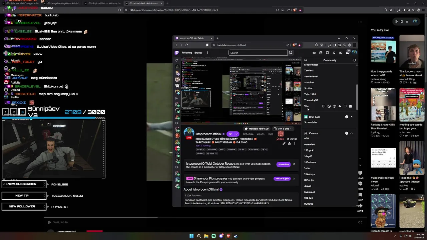Open File Explorer from the taskbar
Screen dimensions: 427x240
click(206, 236)
